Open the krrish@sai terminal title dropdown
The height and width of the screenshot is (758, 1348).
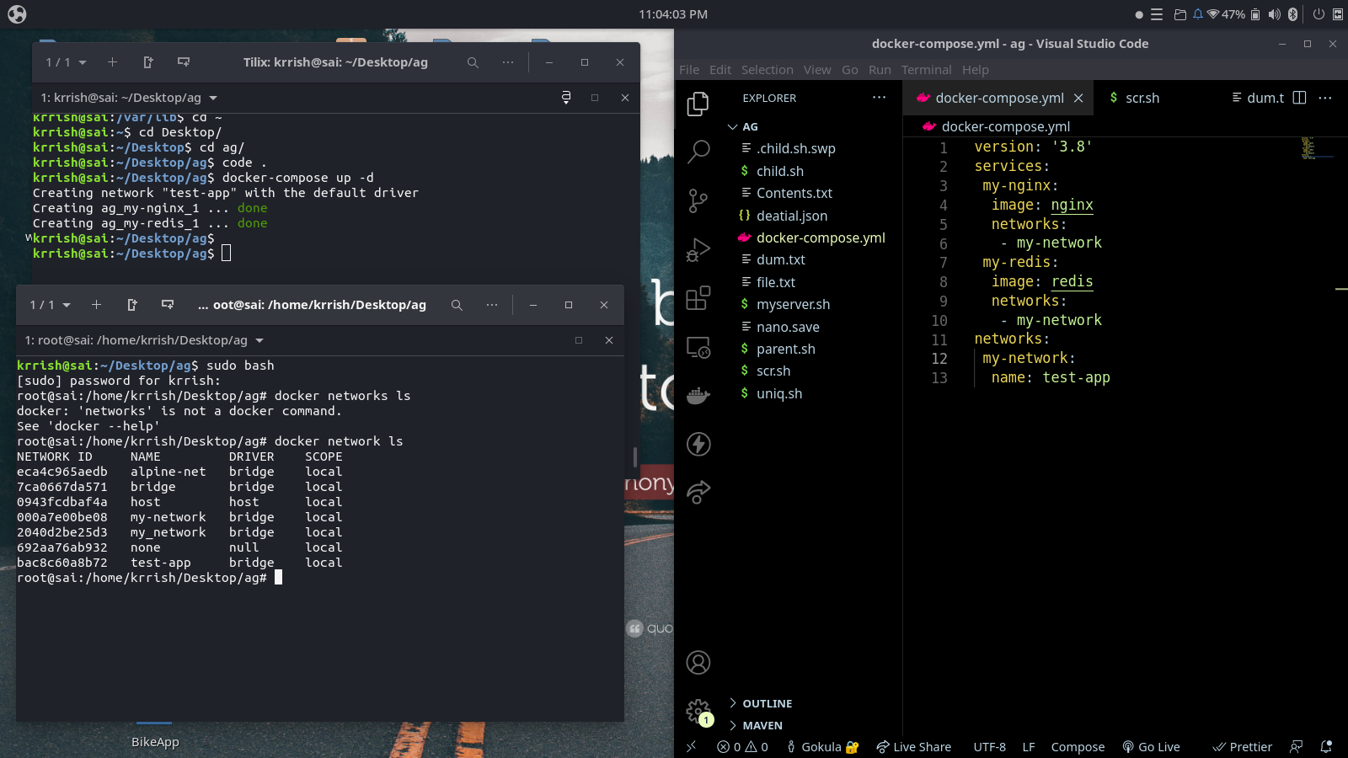pos(129,98)
